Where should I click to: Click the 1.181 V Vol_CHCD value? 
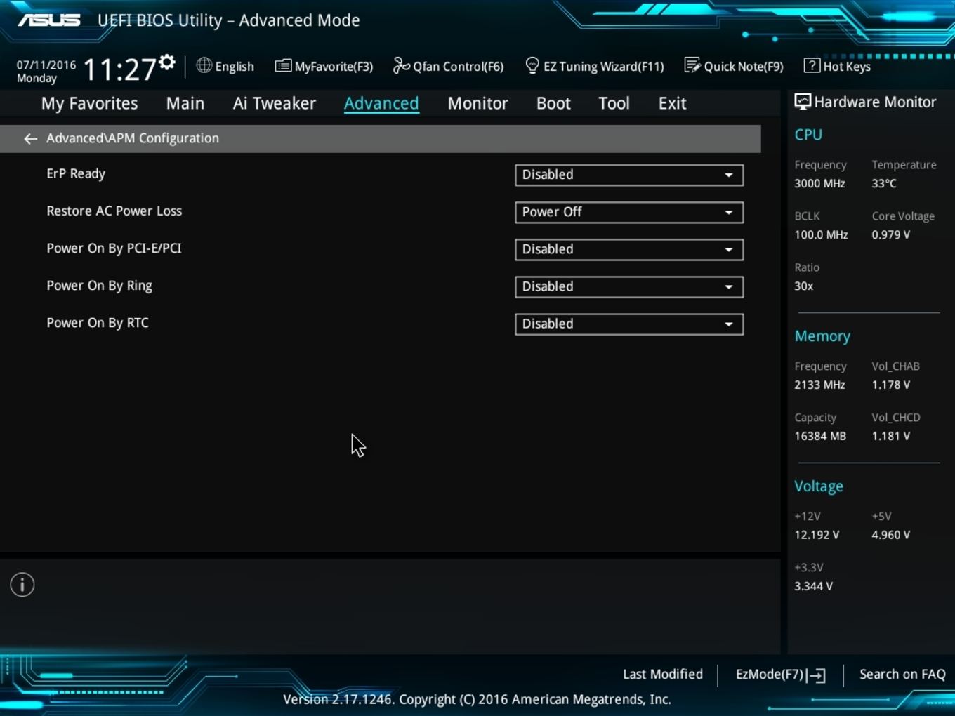(x=891, y=436)
